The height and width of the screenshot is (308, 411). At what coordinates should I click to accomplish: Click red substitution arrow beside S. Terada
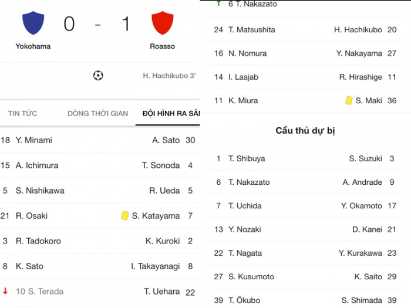[5, 291]
